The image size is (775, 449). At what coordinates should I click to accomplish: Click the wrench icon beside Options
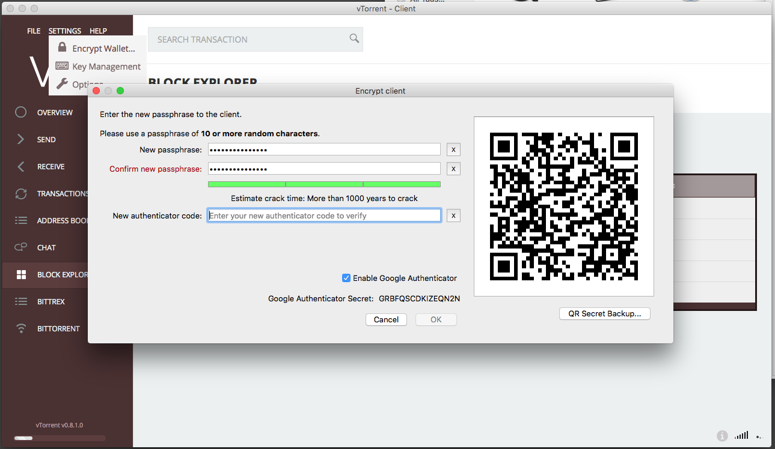[x=62, y=84]
